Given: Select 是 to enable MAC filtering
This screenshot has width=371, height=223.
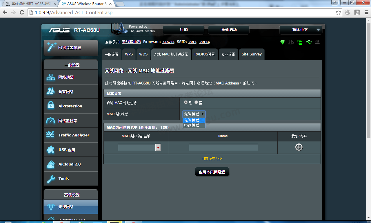Looking at the screenshot, I should coord(186,102).
